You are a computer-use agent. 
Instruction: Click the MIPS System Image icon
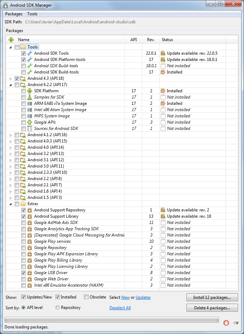click(30, 116)
